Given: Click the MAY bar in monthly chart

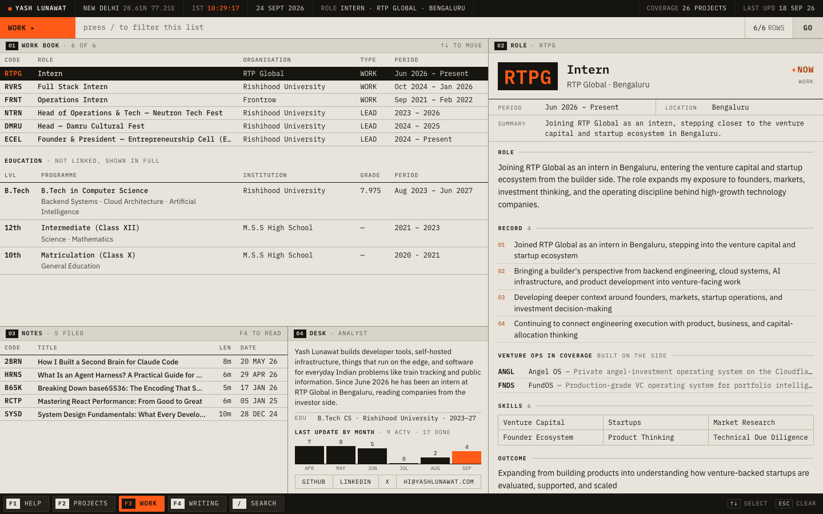Looking at the screenshot, I should (x=341, y=455).
